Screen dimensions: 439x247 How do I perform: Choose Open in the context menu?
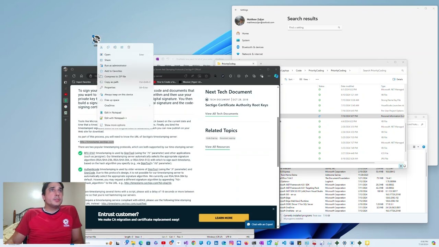pyautogui.click(x=126, y=55)
